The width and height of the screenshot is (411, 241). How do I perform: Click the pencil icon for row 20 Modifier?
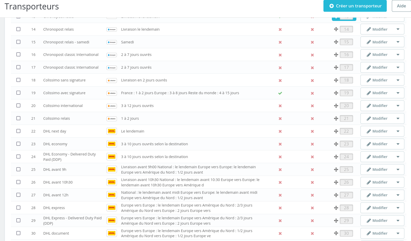point(369,106)
